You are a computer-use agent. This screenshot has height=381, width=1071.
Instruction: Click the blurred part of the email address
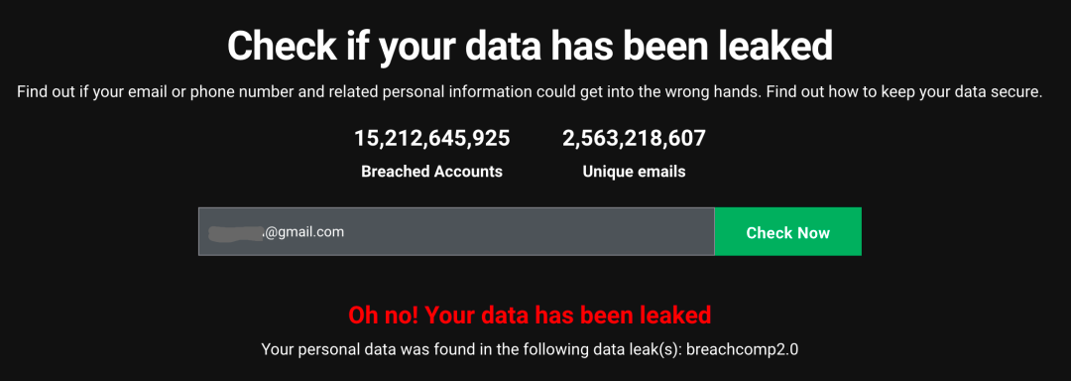click(236, 232)
